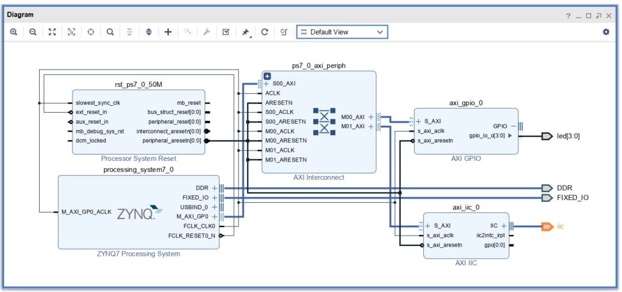Click the Zoom Out magnifier icon
Screen dimensions: 622x292
pos(33,32)
